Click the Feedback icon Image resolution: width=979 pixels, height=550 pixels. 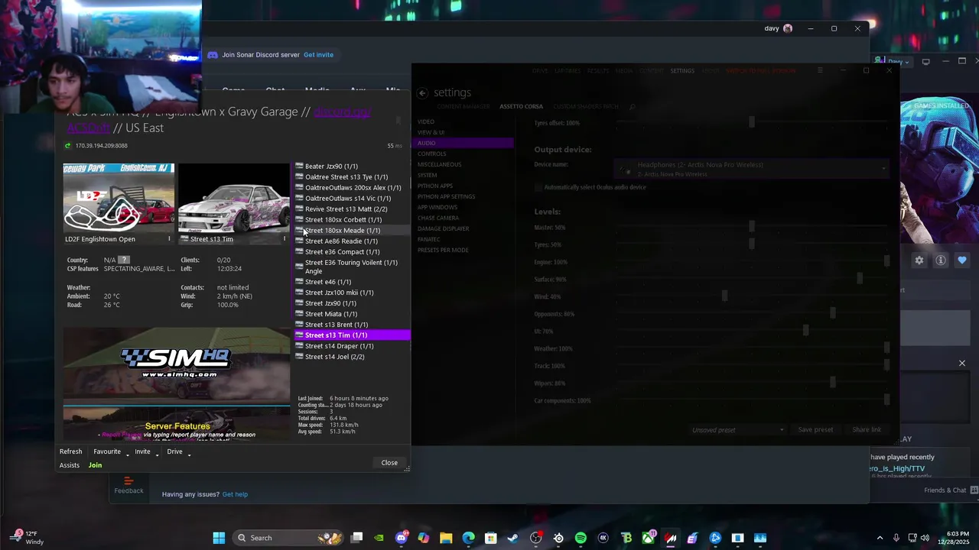point(128,481)
